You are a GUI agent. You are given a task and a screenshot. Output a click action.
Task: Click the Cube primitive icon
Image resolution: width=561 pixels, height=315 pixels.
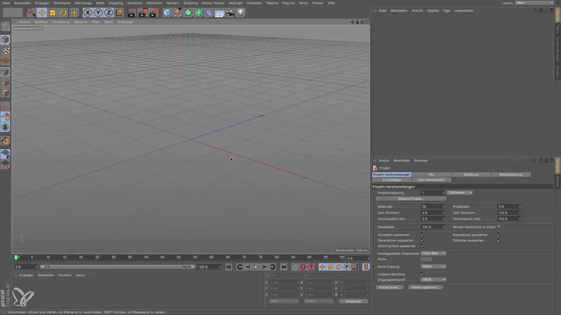(167, 13)
